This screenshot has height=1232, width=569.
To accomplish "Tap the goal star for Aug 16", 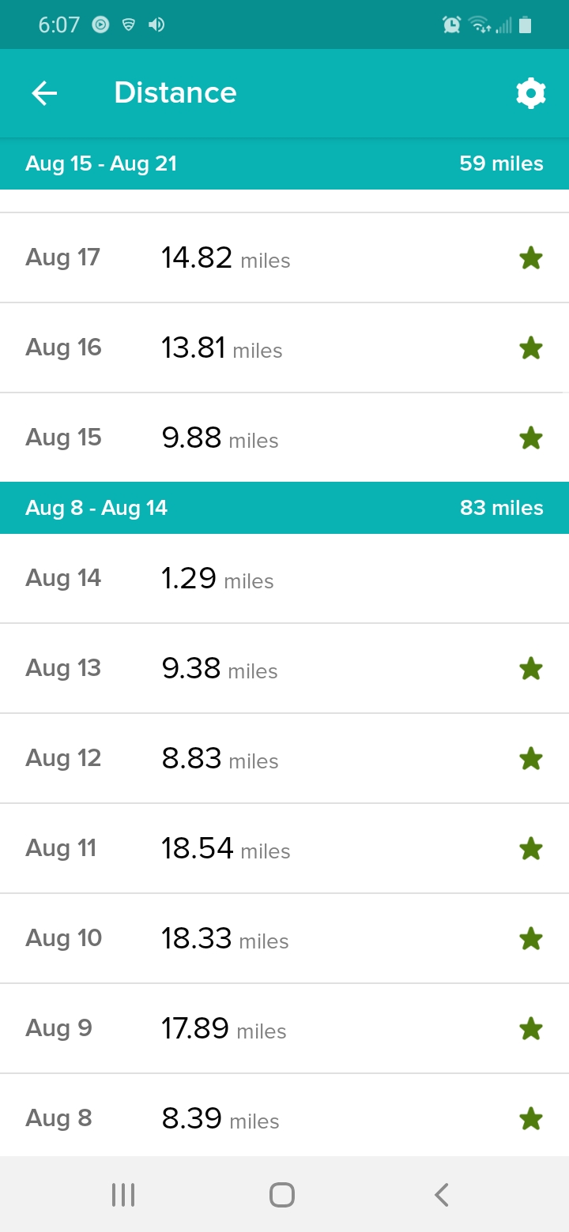I will [x=530, y=347].
